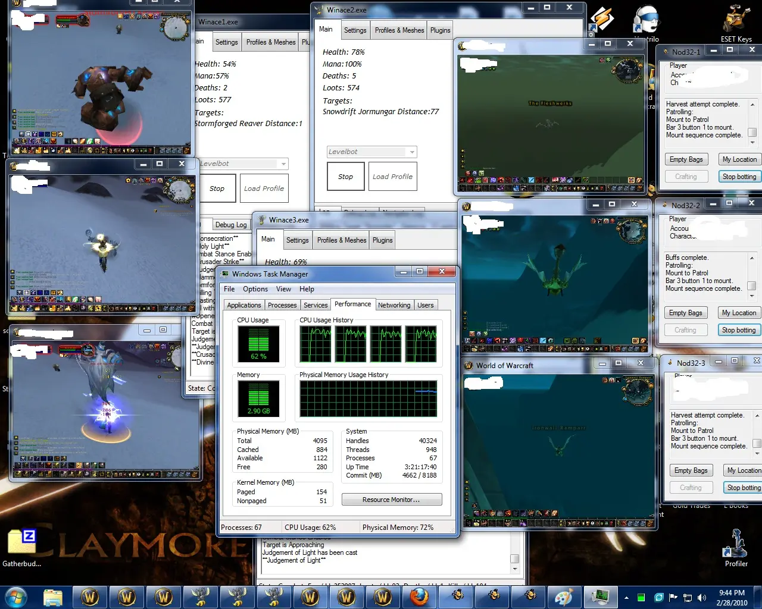
Task: Switch to the Applications tab
Action: 244,305
